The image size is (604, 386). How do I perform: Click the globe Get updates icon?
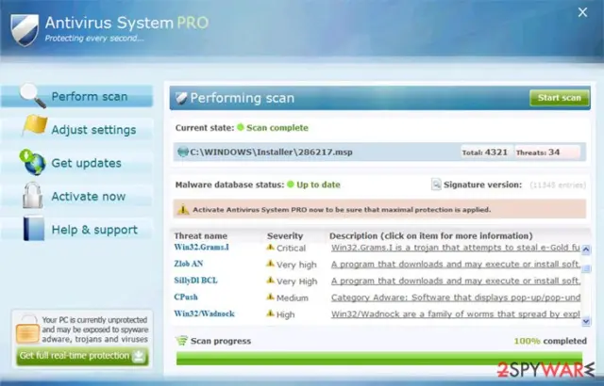(x=33, y=162)
